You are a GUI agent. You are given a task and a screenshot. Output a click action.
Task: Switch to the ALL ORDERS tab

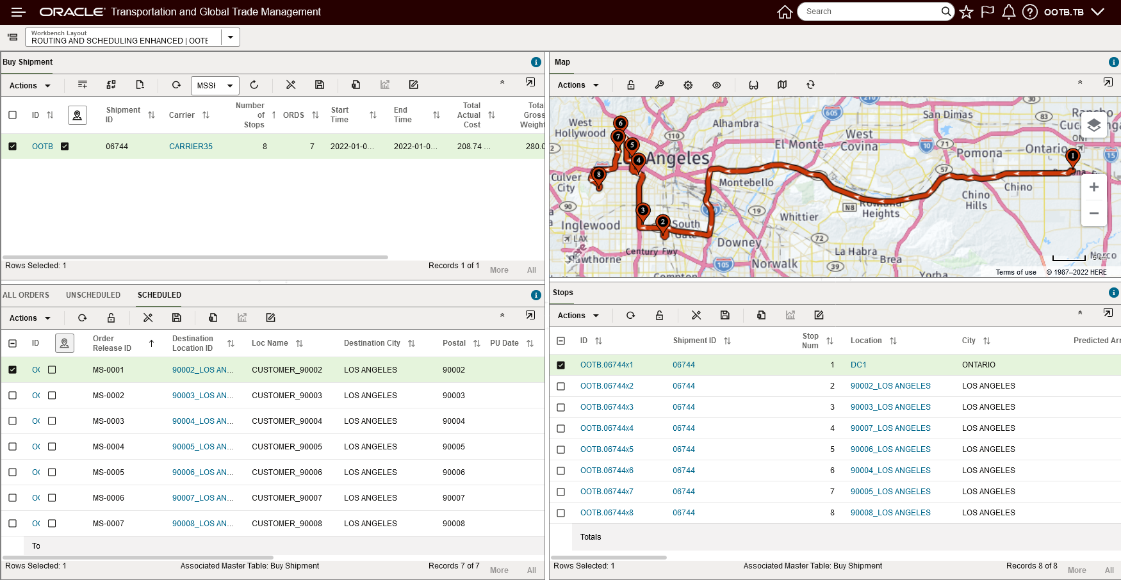pyautogui.click(x=26, y=295)
